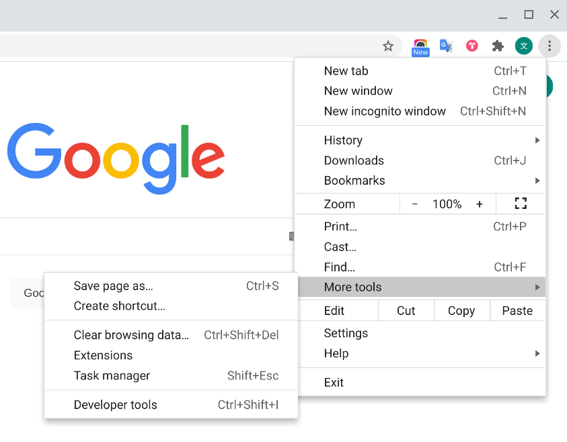Open Developer tools from submenu
Viewport: 567px width, 442px height.
click(x=171, y=405)
